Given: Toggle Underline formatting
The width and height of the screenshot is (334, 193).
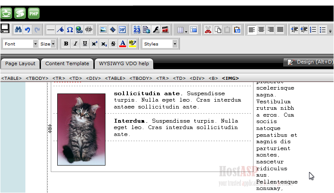Looking at the screenshot, I should tap(85, 44).
